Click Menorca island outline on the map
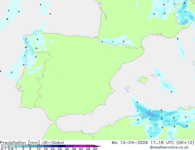The image size is (195, 150). point(154,76)
